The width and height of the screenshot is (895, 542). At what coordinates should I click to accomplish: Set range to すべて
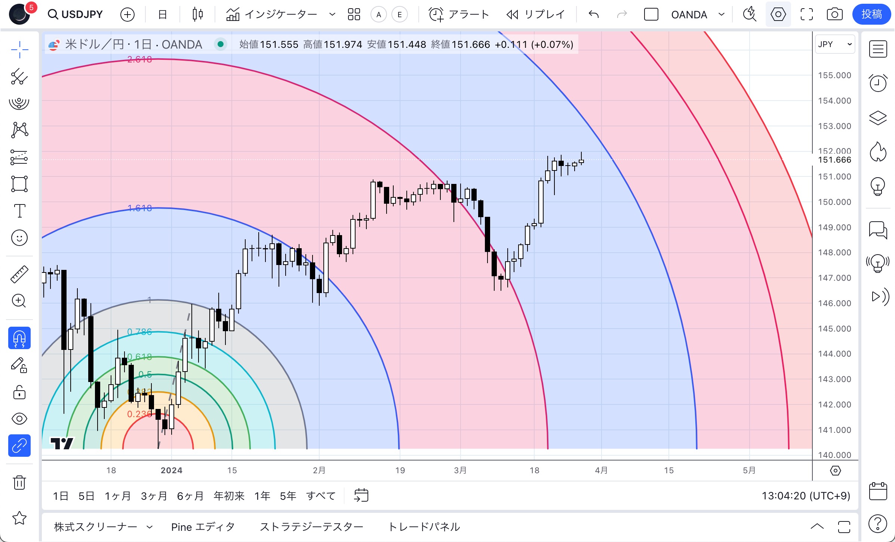coord(321,496)
